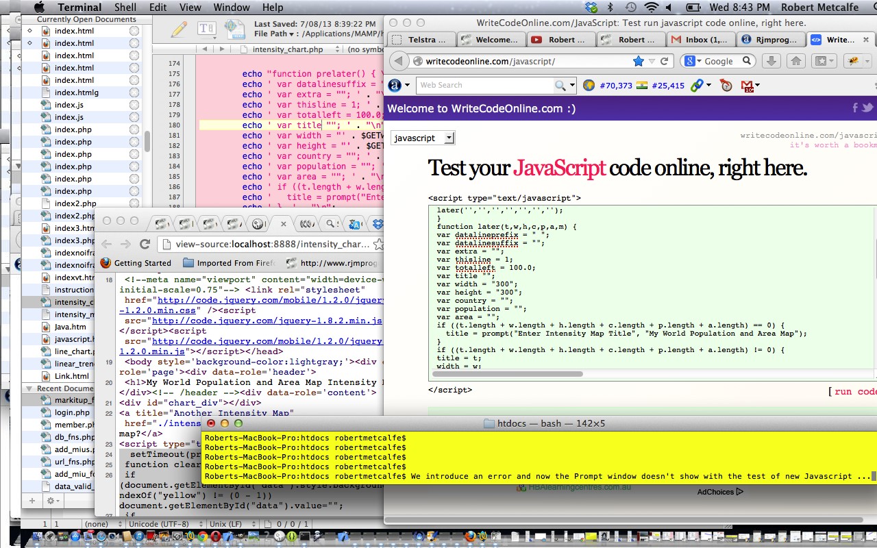Open the javascript language select dropdown

[x=423, y=138]
